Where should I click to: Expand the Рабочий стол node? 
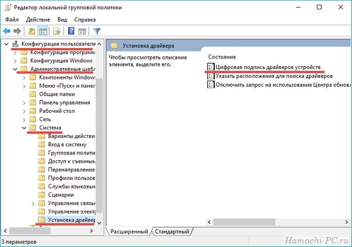(24, 111)
